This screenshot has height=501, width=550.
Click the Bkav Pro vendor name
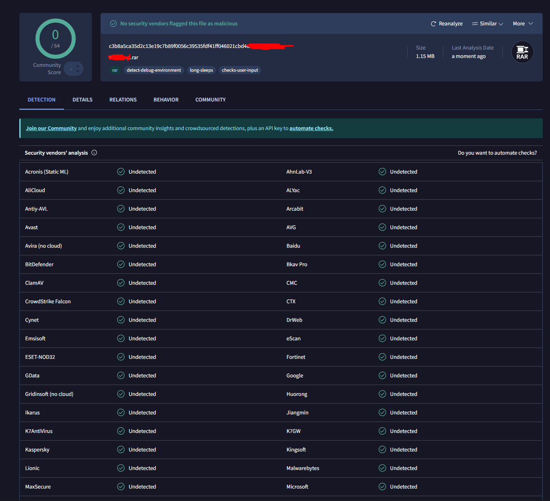(x=297, y=264)
